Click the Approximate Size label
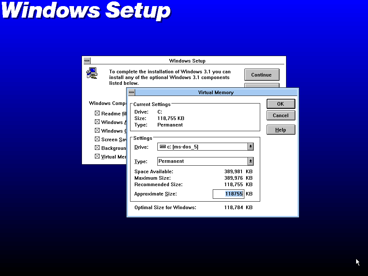368x276 pixels. pos(155,194)
